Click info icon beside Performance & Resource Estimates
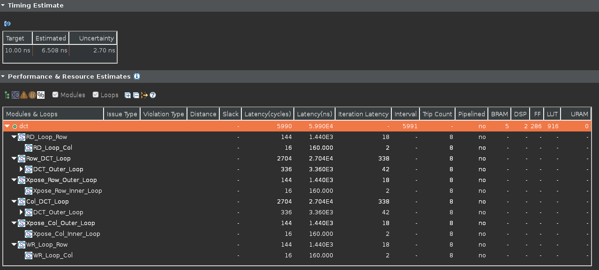The width and height of the screenshot is (599, 270). tap(137, 76)
